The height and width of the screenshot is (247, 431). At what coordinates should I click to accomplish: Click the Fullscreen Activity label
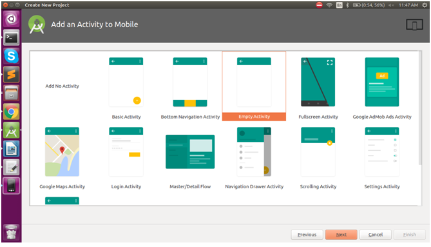pos(318,117)
